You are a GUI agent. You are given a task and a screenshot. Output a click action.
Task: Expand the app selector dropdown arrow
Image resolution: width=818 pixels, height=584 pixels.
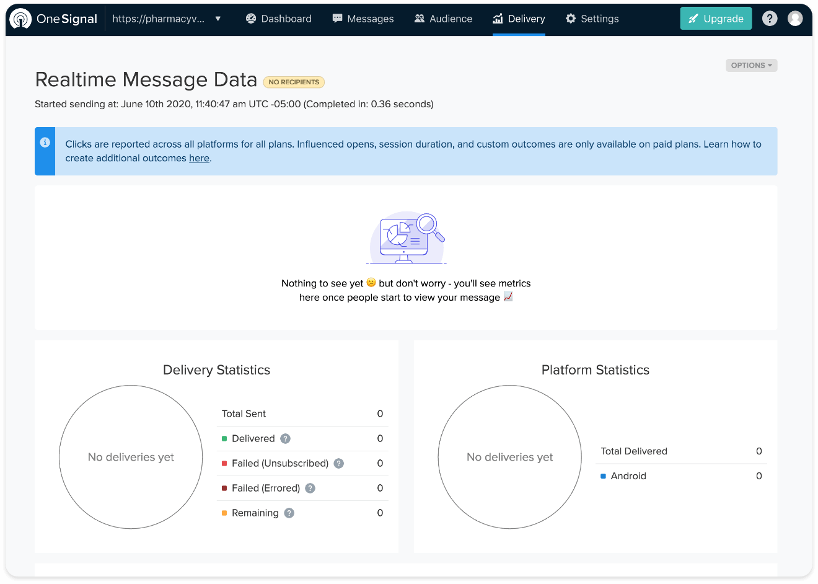pyautogui.click(x=218, y=19)
